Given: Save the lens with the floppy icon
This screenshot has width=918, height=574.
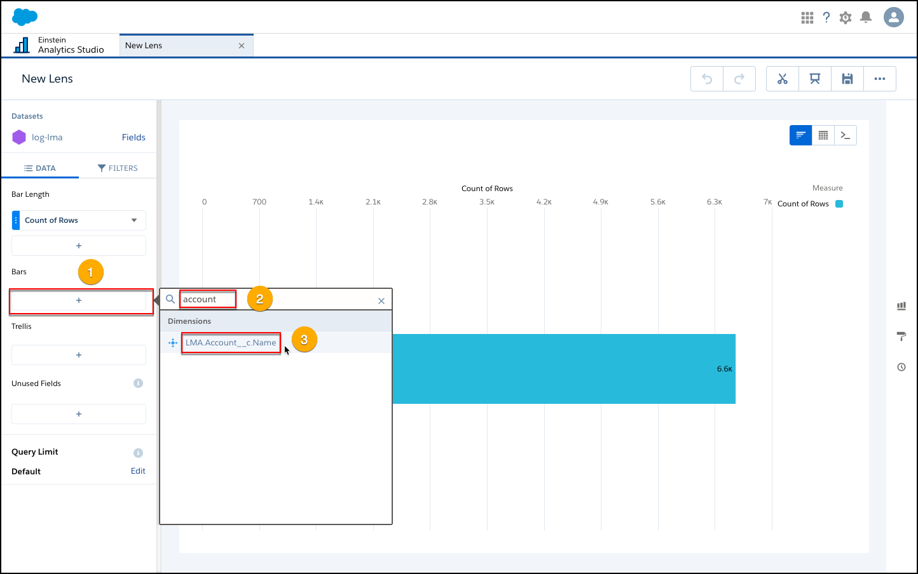Looking at the screenshot, I should [847, 79].
